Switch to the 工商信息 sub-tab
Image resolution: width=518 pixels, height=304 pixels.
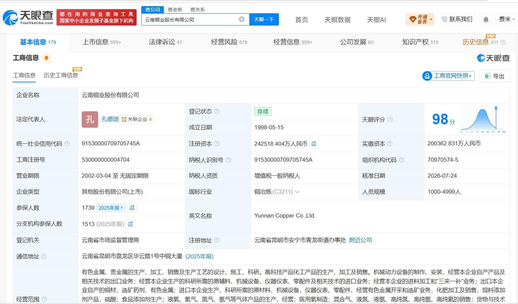tap(24, 75)
